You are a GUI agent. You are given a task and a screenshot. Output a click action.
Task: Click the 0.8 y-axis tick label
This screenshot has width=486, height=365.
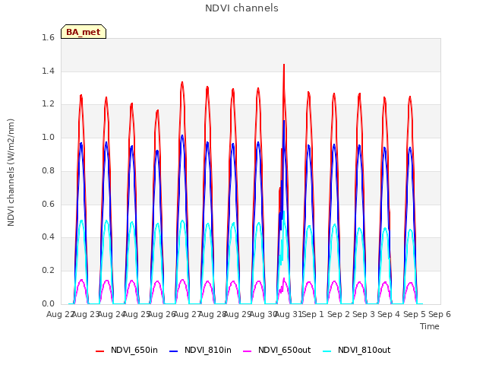click(48, 170)
